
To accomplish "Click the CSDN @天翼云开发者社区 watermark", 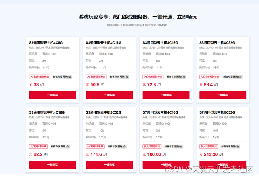I will (209, 169).
